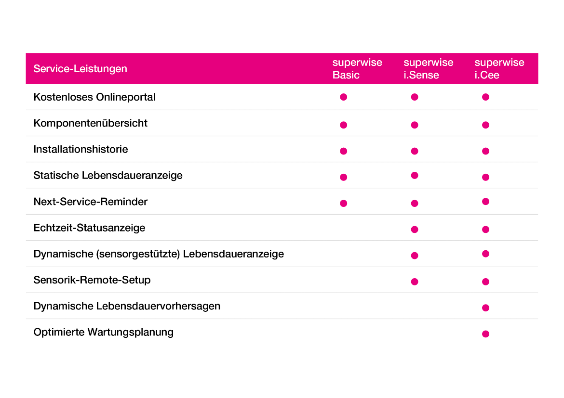Click first-row dot under superwise Basic

(x=344, y=97)
